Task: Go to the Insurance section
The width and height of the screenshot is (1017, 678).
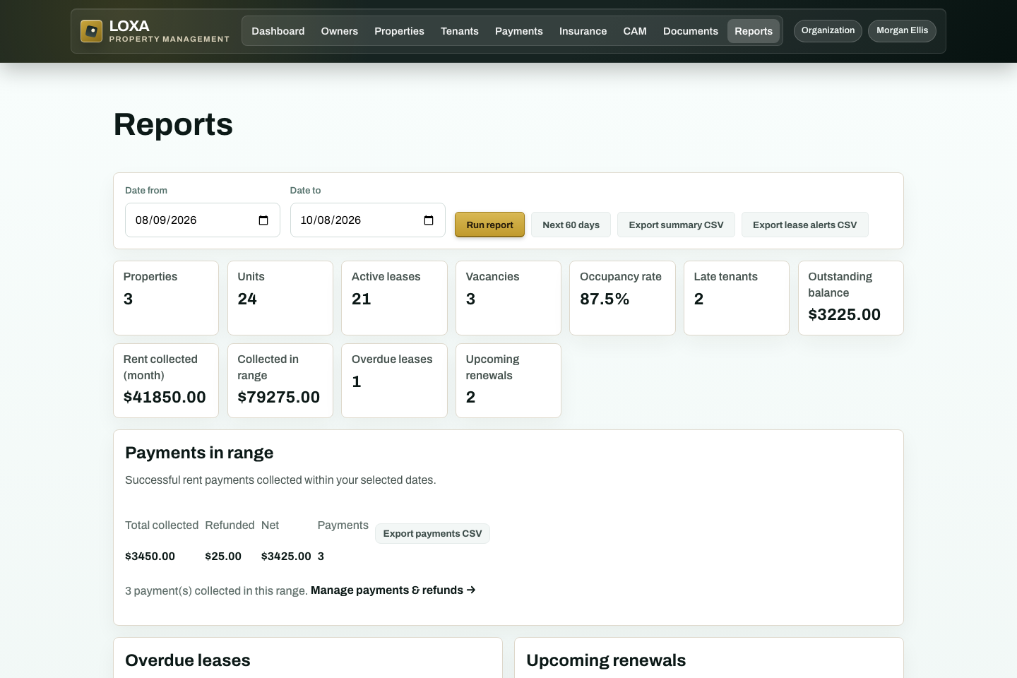Action: [583, 31]
